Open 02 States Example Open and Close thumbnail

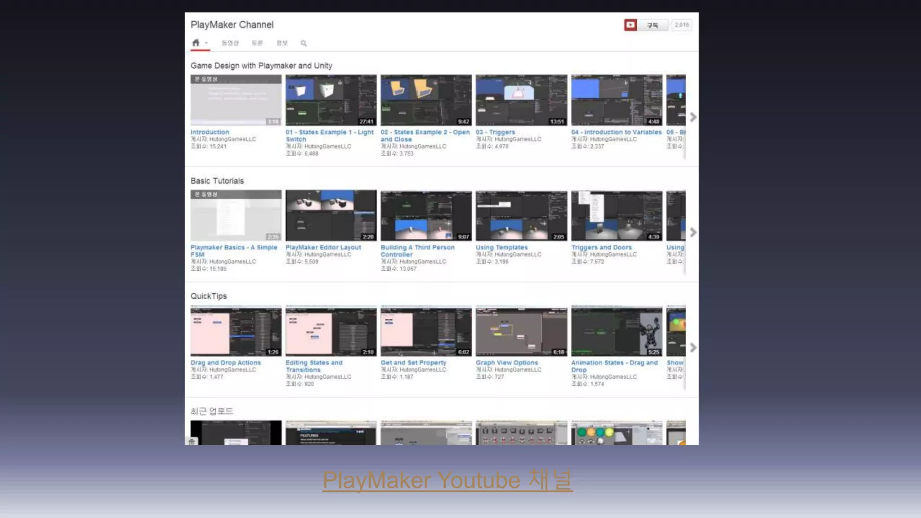coord(426,100)
